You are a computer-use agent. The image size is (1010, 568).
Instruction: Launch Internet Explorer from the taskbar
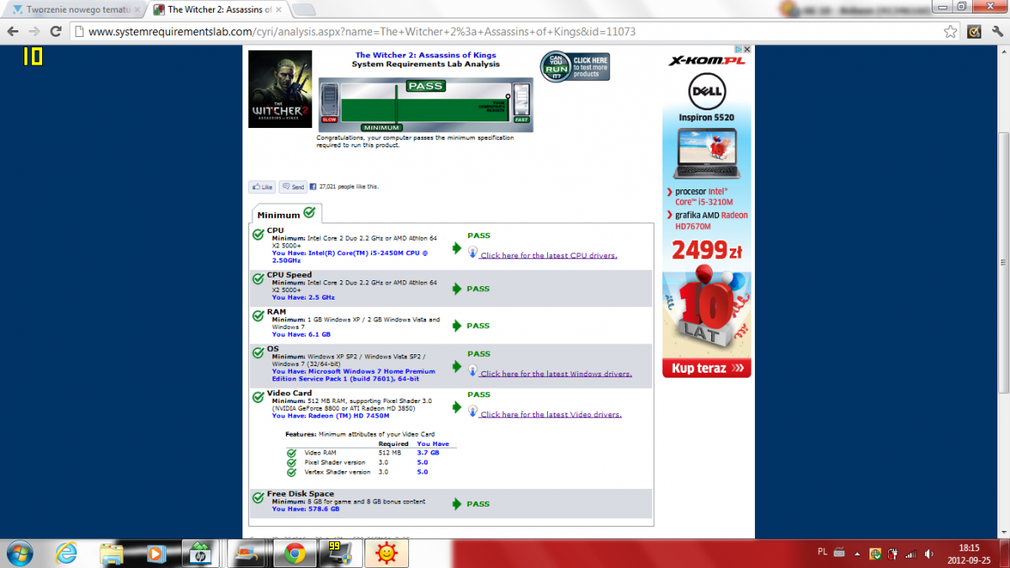pyautogui.click(x=67, y=553)
